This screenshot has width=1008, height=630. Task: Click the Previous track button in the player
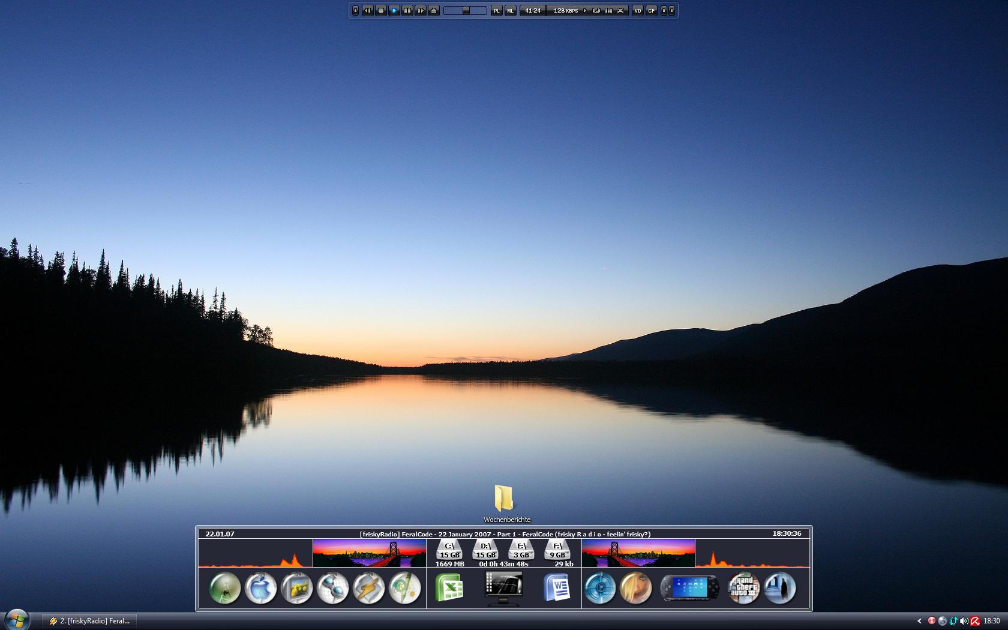point(367,11)
